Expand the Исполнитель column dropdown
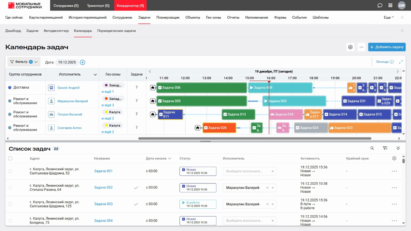Screen dimensions: 411x231 click(95, 75)
